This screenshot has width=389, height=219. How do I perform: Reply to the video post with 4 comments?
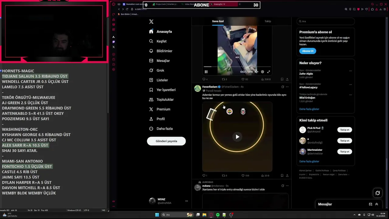(x=205, y=79)
